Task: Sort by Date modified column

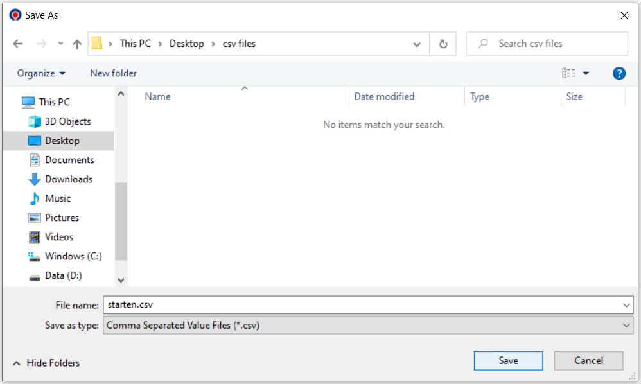Action: pos(384,96)
